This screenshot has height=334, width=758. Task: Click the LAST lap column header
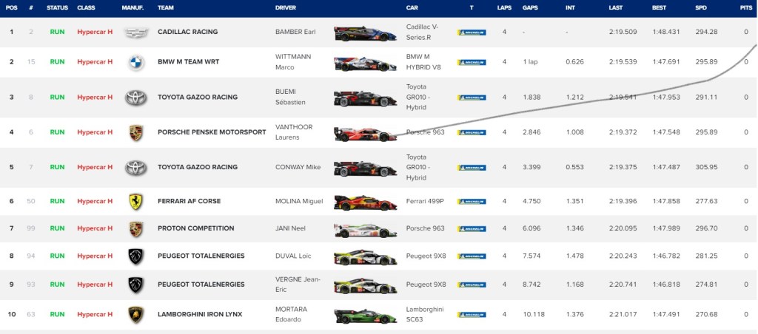click(616, 7)
